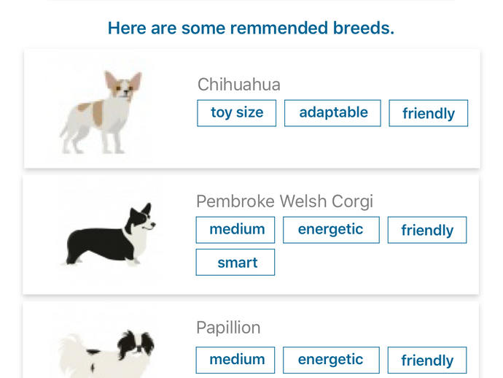Tap the Papillion 'energetic' tag
503x378 pixels.
[x=331, y=360]
